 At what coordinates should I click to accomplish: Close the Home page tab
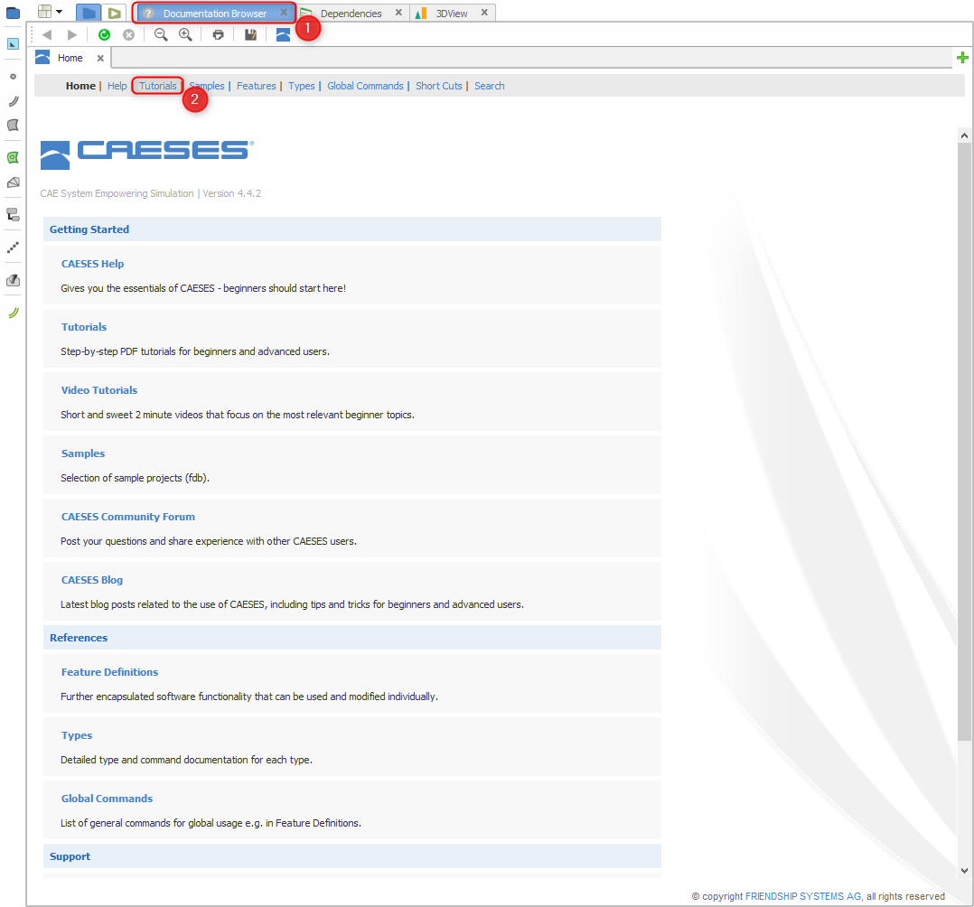[x=100, y=58]
